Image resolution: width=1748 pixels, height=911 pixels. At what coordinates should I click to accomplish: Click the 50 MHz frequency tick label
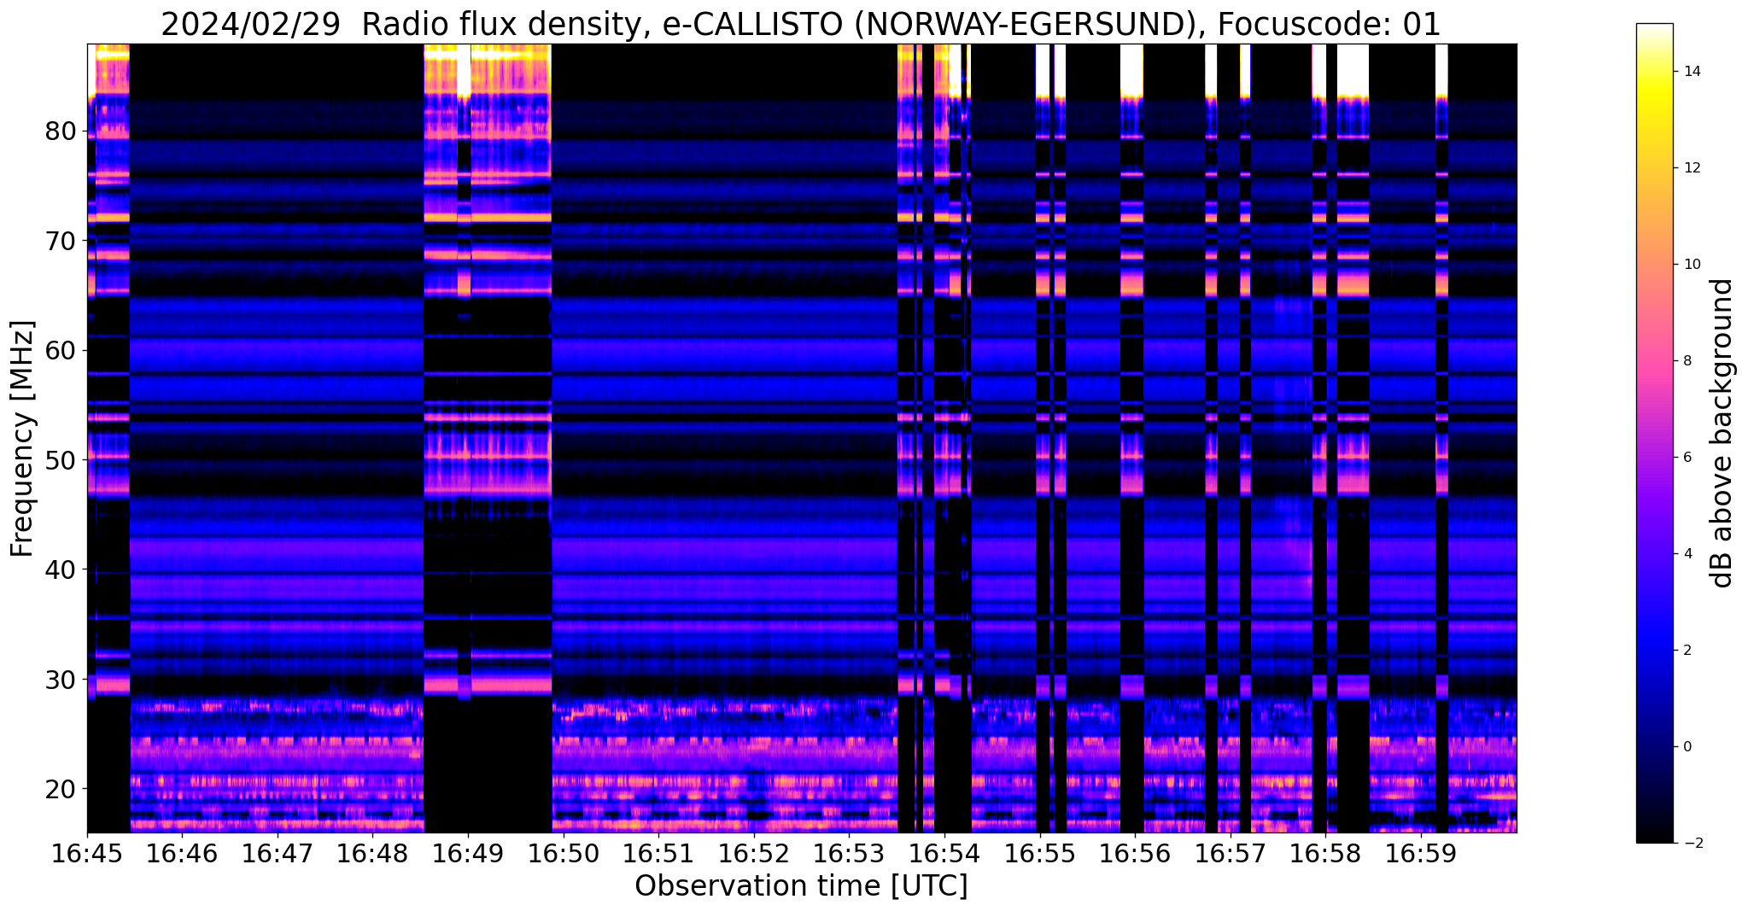click(x=61, y=459)
